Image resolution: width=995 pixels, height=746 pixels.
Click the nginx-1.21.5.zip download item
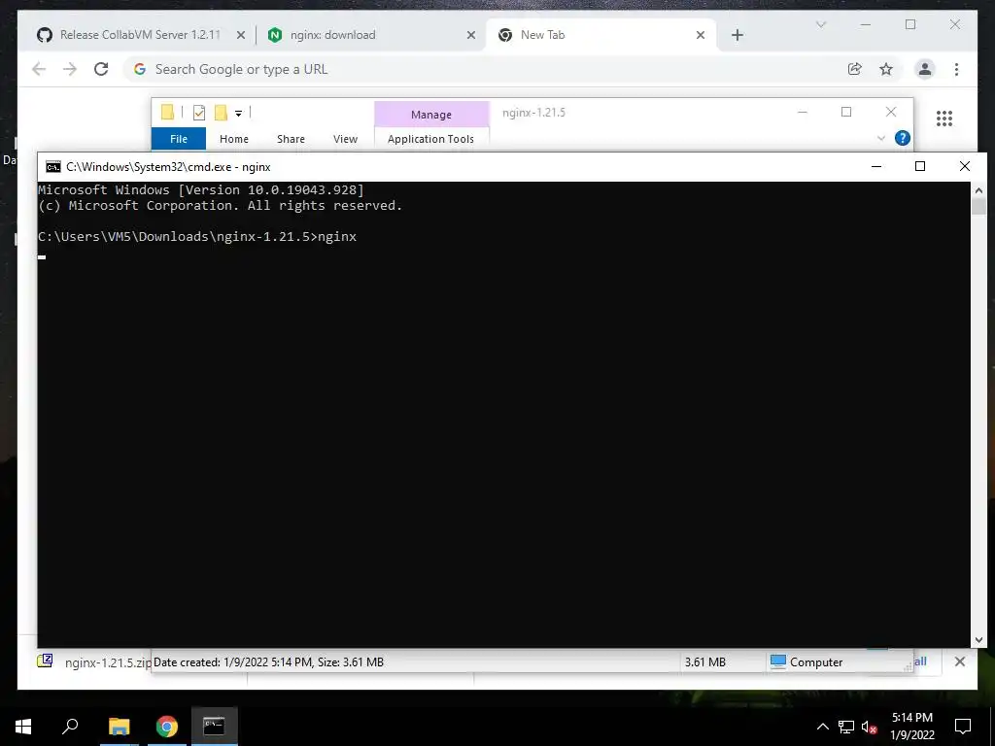pyautogui.click(x=94, y=662)
